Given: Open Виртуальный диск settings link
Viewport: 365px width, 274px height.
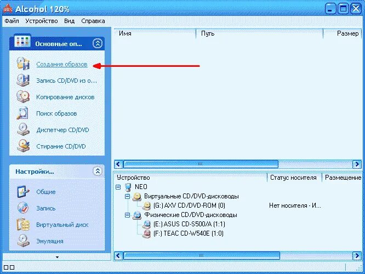Looking at the screenshot, I should [62, 225].
